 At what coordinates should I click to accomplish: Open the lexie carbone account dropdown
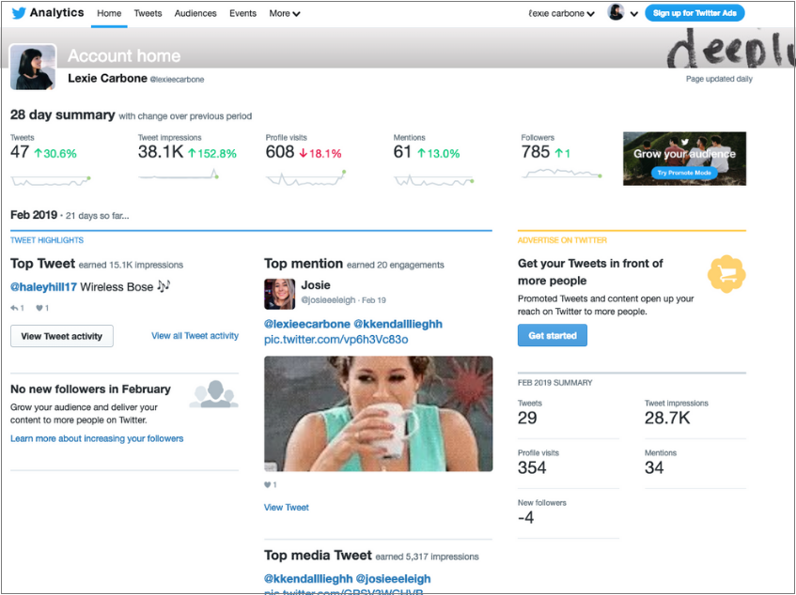[561, 13]
